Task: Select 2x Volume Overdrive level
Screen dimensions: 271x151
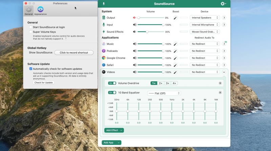Action: pyautogui.click(x=161, y=83)
